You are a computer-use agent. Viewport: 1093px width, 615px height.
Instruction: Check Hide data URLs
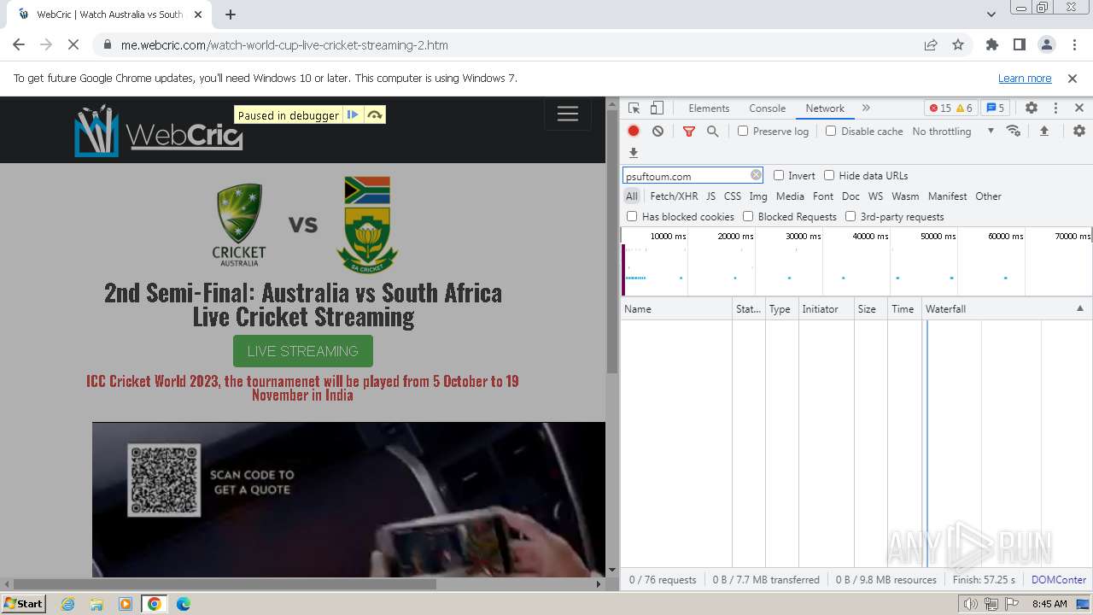(x=829, y=175)
